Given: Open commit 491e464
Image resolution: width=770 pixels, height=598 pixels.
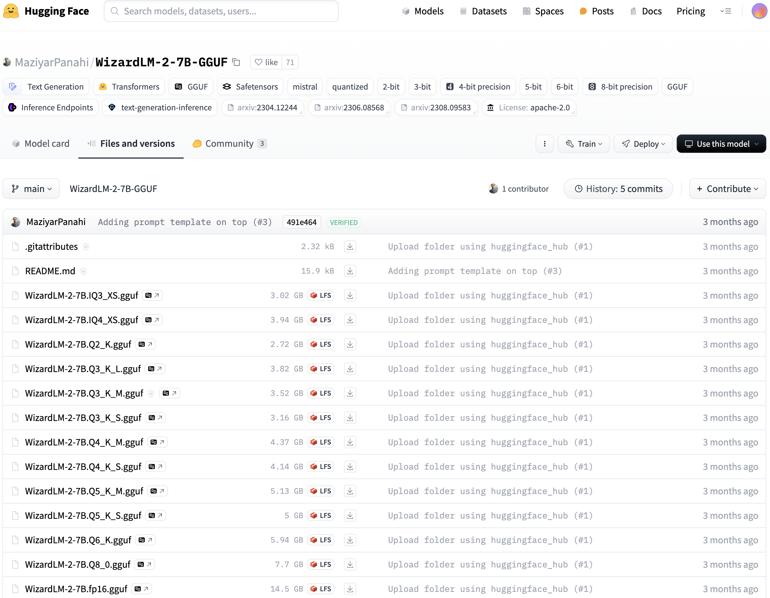Looking at the screenshot, I should [301, 222].
